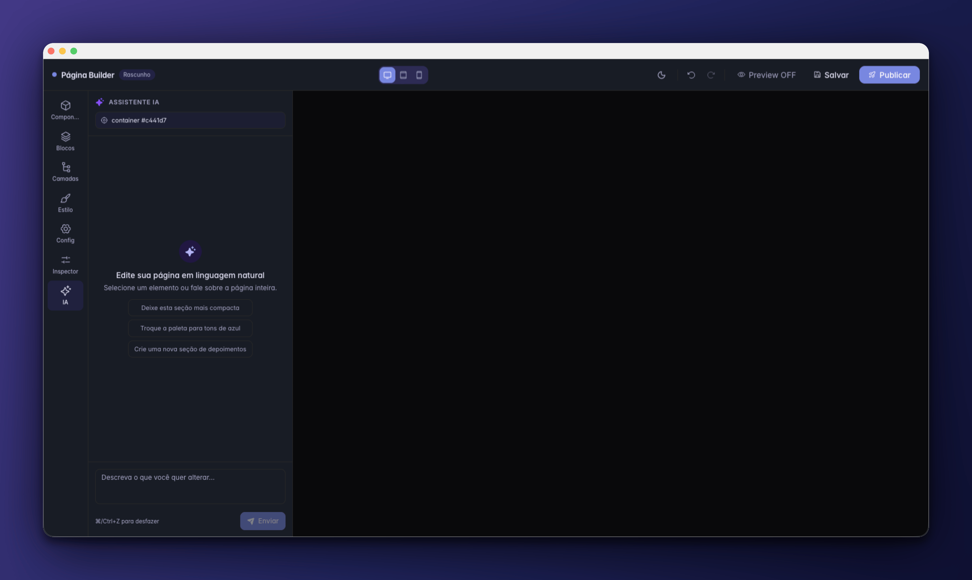Choose suggestion Crie uma nova seção de depoimentos

pyautogui.click(x=190, y=349)
